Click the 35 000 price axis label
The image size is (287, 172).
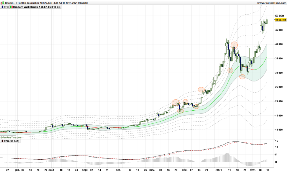click(x=279, y=59)
